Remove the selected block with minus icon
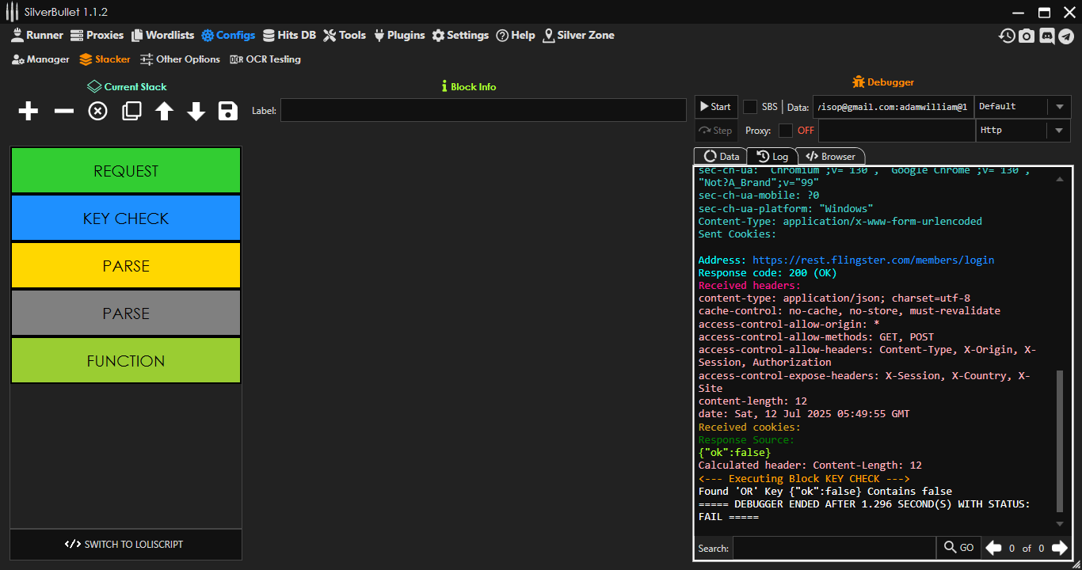Image resolution: width=1082 pixels, height=570 pixels. click(x=63, y=112)
